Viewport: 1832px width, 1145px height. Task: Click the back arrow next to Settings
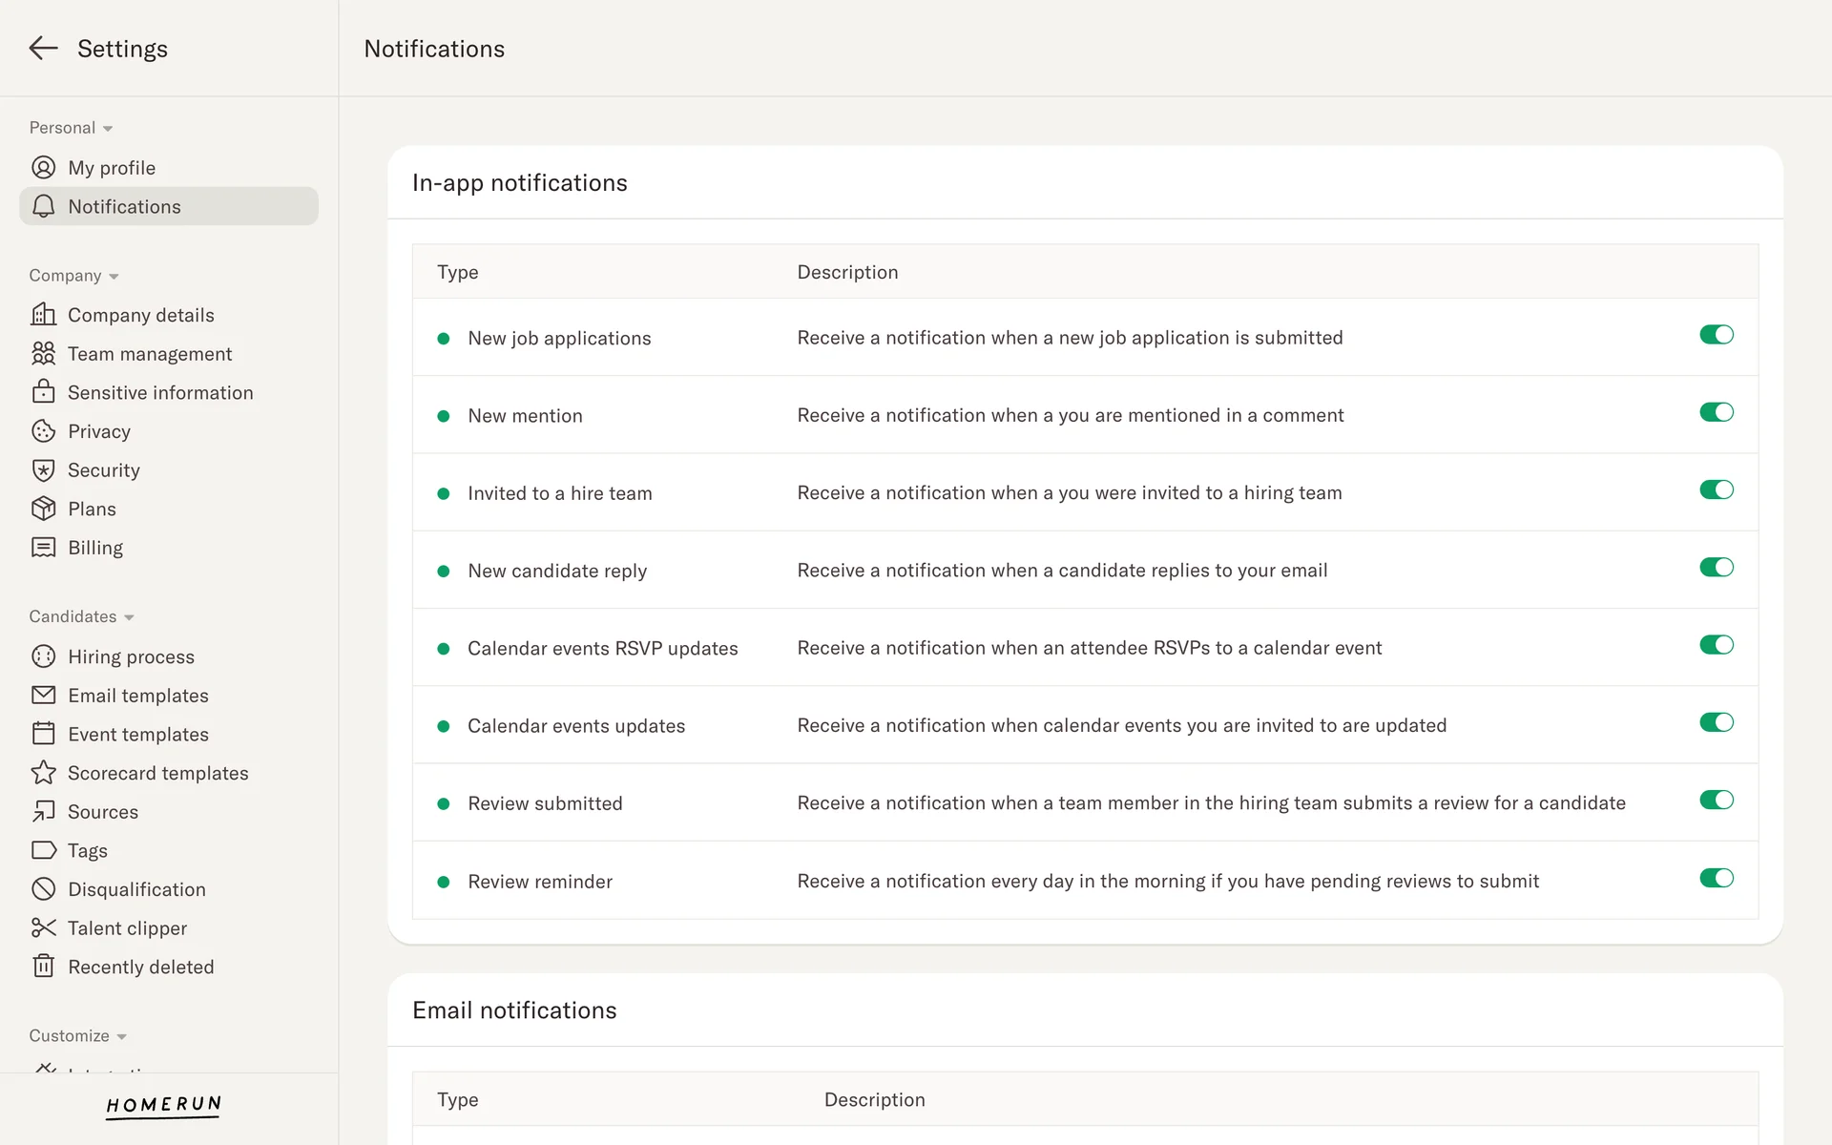[43, 49]
